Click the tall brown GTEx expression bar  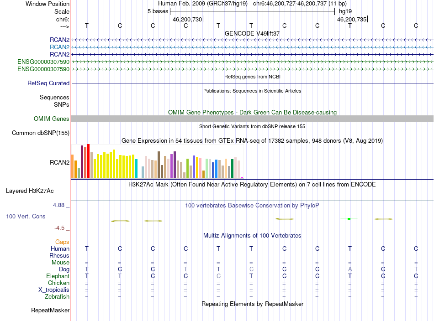coord(159,165)
